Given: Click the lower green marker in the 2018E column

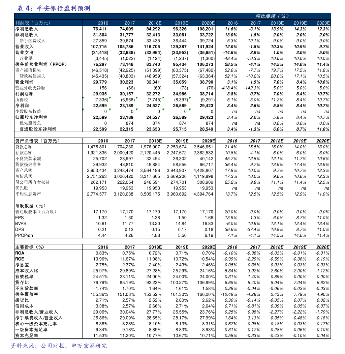Looking at the screenshot, I should click(x=137, y=109).
